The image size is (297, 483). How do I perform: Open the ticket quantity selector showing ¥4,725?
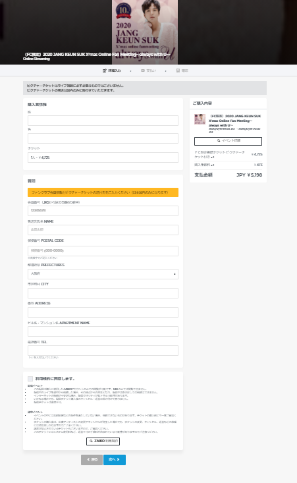103,157
